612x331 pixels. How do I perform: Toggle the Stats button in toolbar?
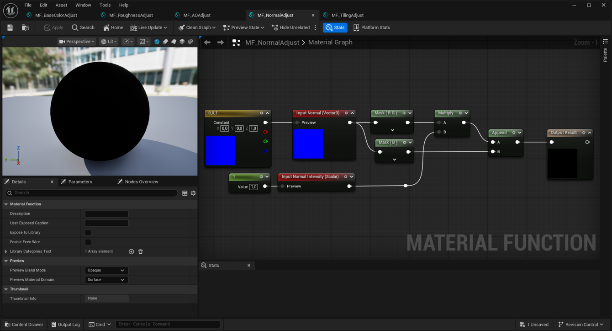pos(335,28)
